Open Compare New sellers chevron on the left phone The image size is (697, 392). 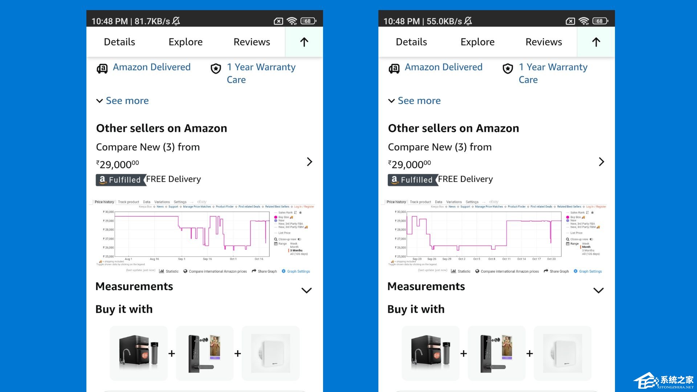(x=309, y=162)
